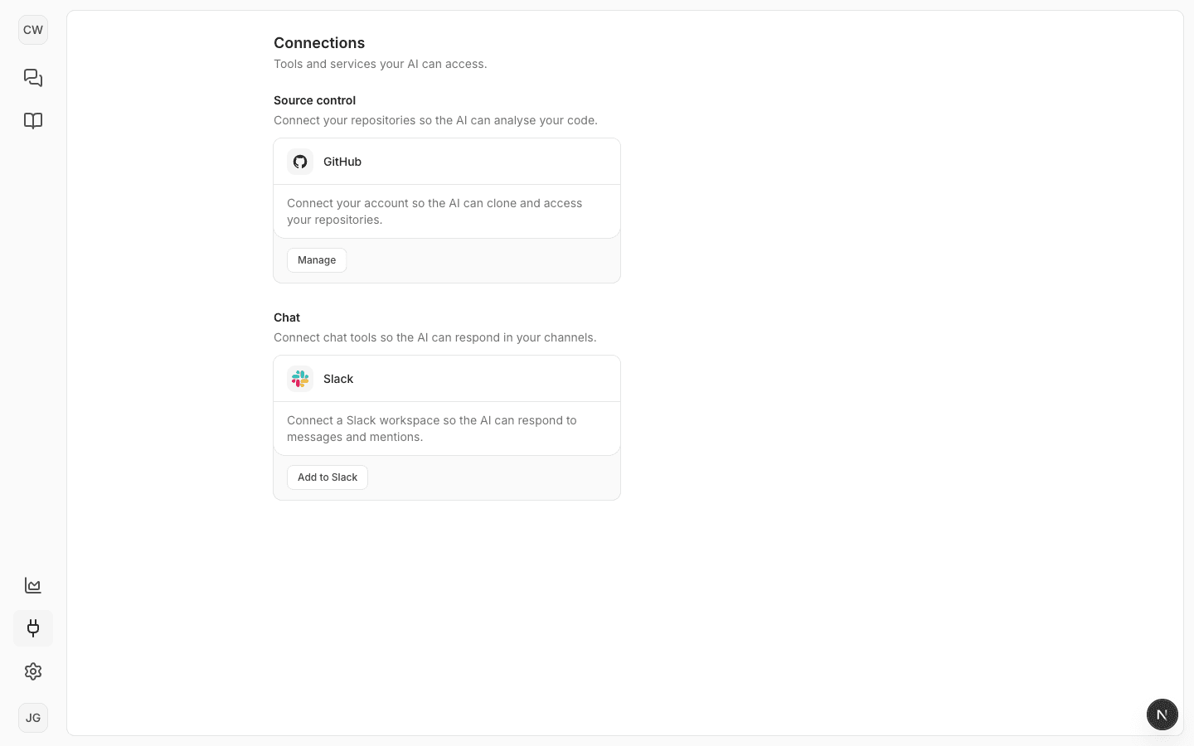The height and width of the screenshot is (746, 1194).
Task: Click the GitHub card description text
Action: (434, 211)
